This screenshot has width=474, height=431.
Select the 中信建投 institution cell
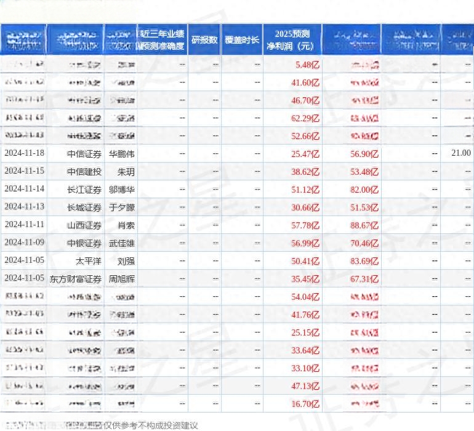(84, 172)
